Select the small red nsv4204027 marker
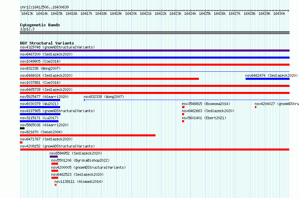The image size is (299, 198). (256, 107)
